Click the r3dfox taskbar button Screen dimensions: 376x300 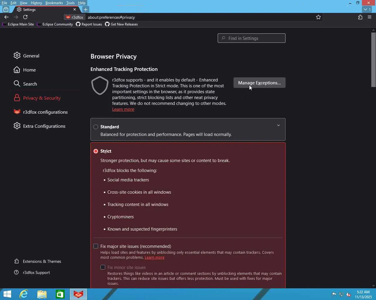coord(78,294)
